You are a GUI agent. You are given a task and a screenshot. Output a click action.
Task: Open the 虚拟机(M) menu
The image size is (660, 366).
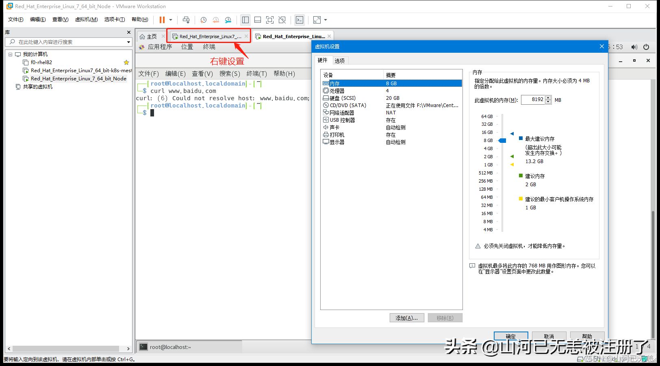tap(86, 19)
